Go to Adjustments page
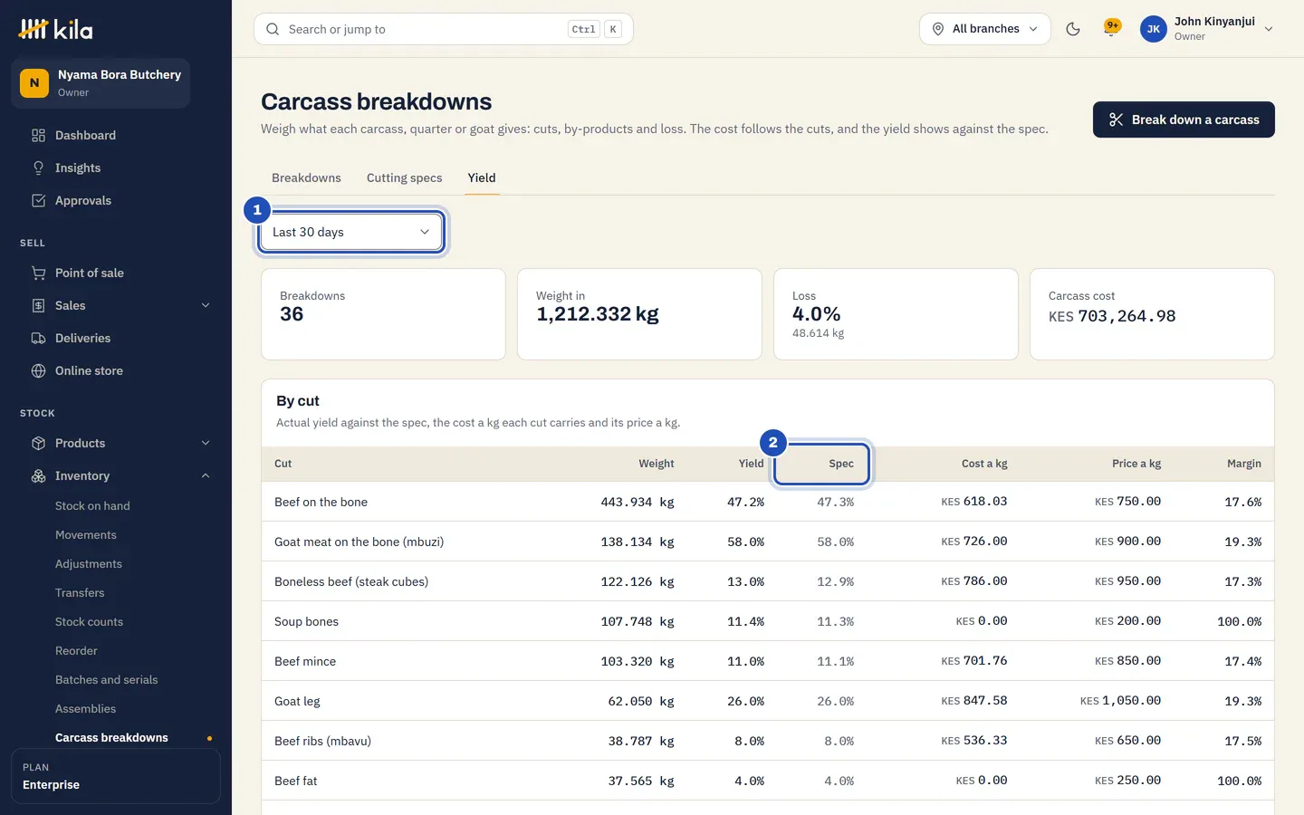 (x=89, y=563)
